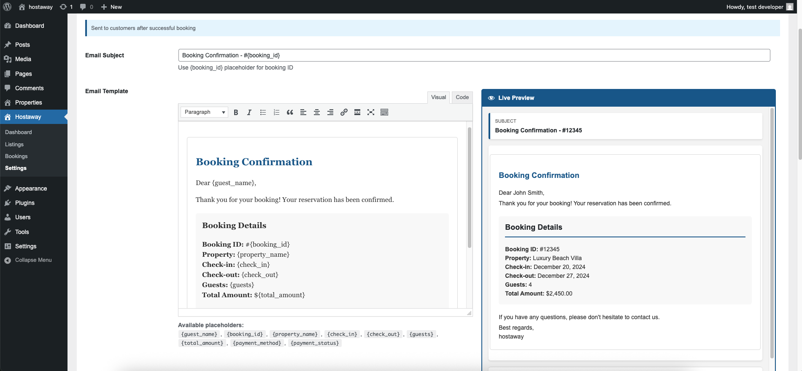Click the 'Dear {guest_name},' line in editor

(x=226, y=183)
